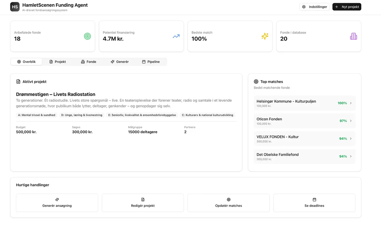The image size is (381, 232).
Task: Click the calendar icon beside Se deadlines
Action: tap(314, 199)
